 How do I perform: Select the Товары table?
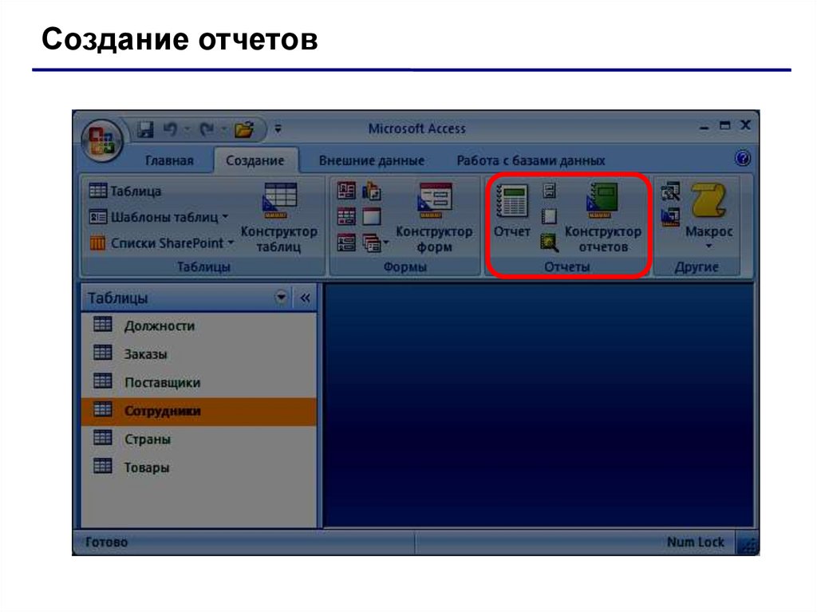coord(199,468)
